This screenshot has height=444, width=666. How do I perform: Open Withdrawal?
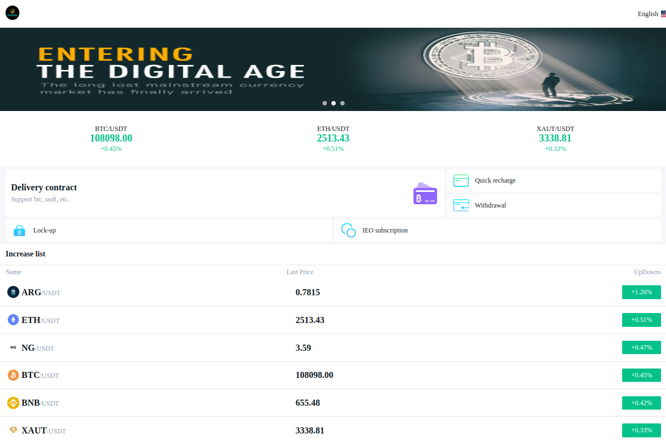coord(554,205)
